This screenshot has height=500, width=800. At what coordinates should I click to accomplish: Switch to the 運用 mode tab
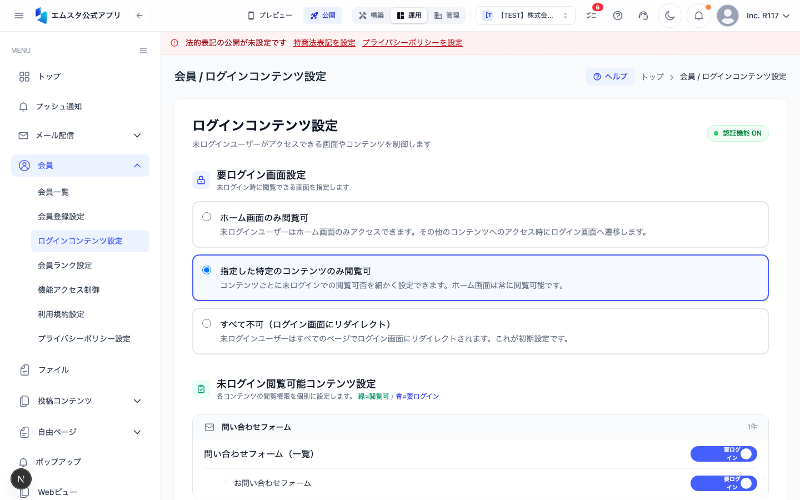[409, 16]
